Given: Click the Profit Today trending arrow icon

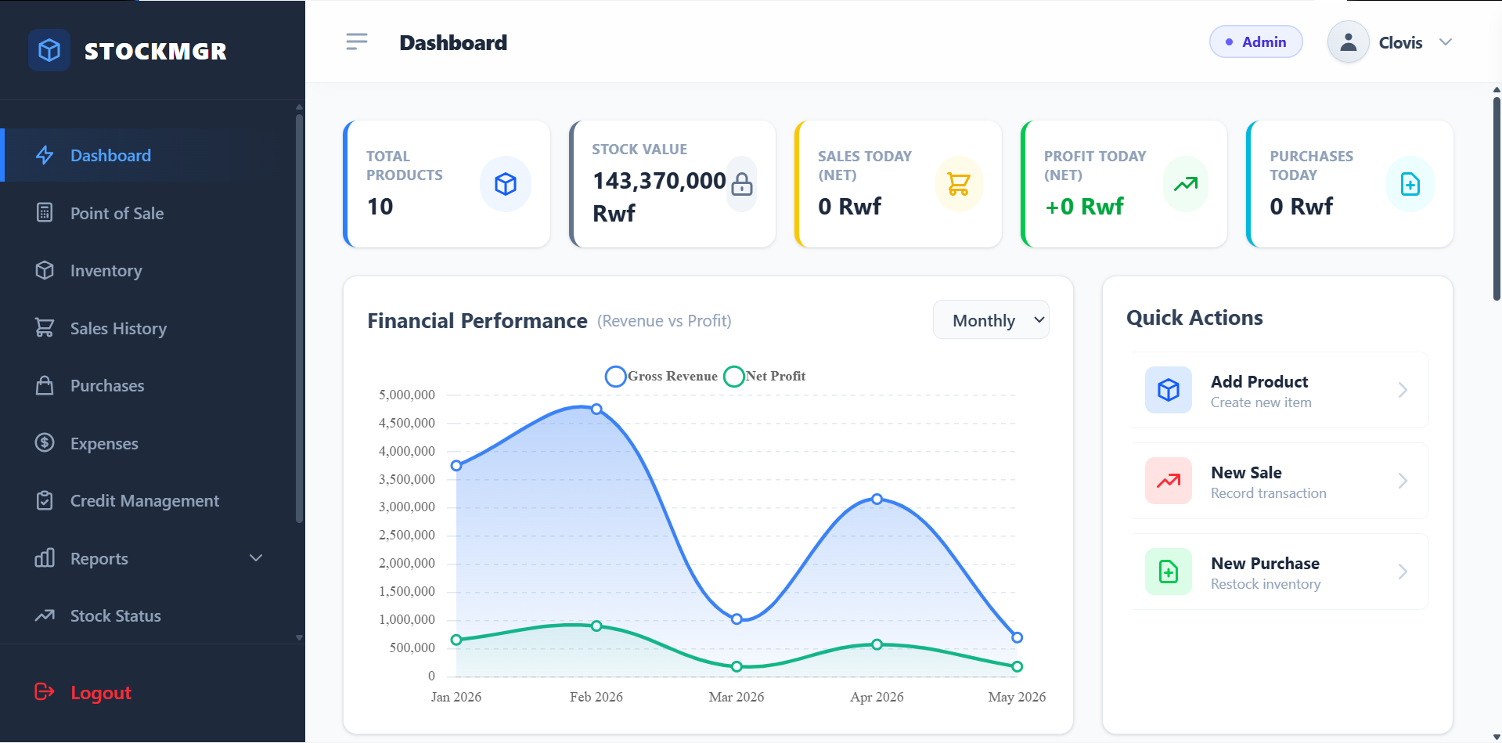Looking at the screenshot, I should point(1186,184).
